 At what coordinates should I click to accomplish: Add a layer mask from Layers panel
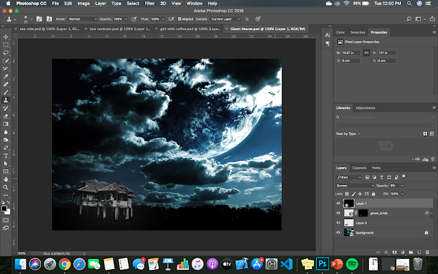point(394,252)
